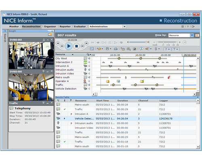
Task: Mute the Intrusion audio speaker icon
Action: pos(89,70)
